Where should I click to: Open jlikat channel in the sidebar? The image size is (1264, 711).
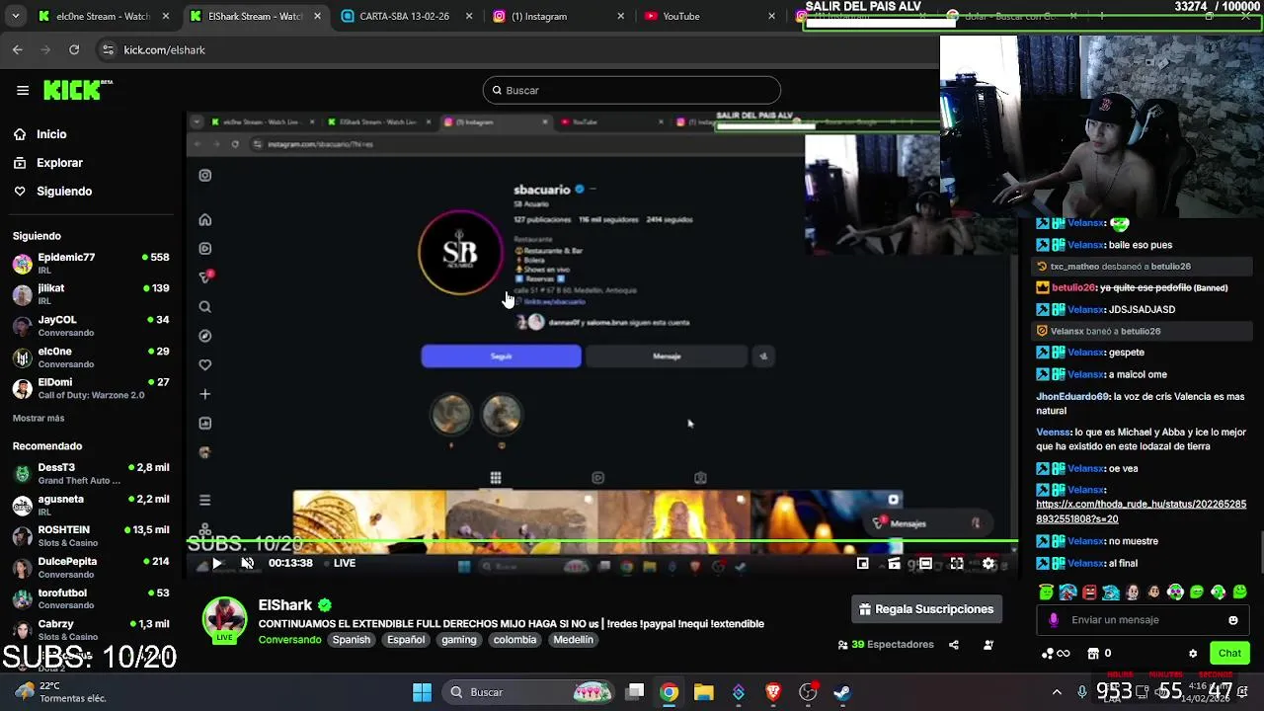tap(91, 294)
